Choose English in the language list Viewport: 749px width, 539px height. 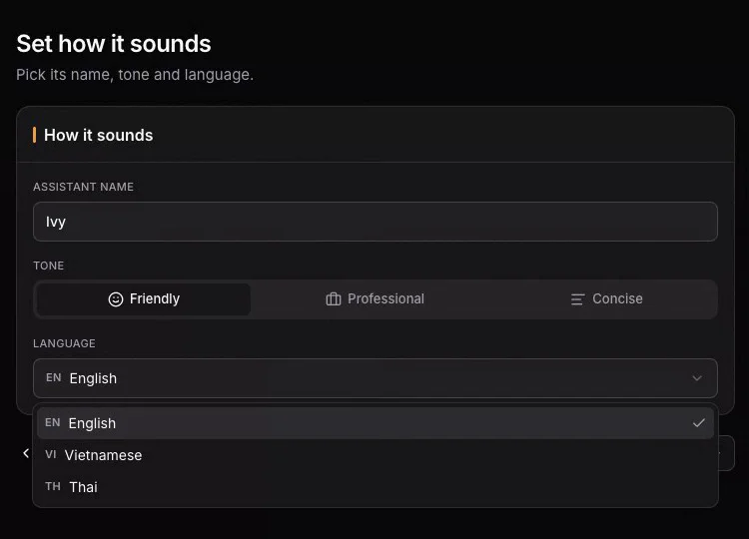click(x=374, y=423)
